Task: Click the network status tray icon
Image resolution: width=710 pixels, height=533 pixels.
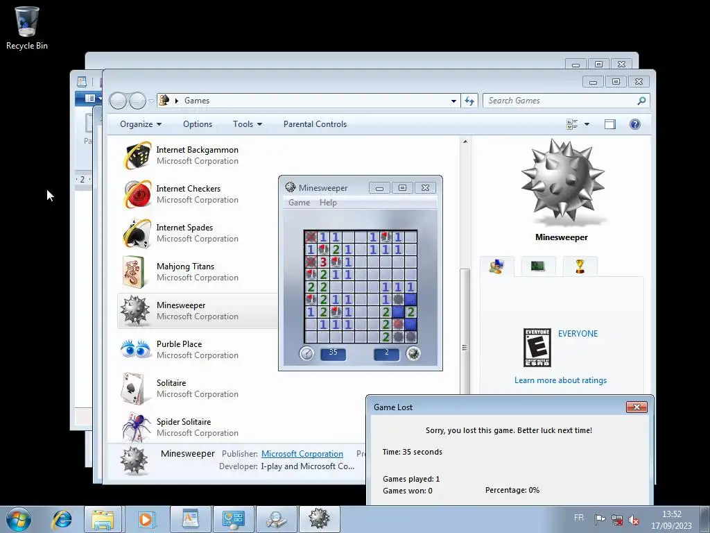Action: click(616, 519)
